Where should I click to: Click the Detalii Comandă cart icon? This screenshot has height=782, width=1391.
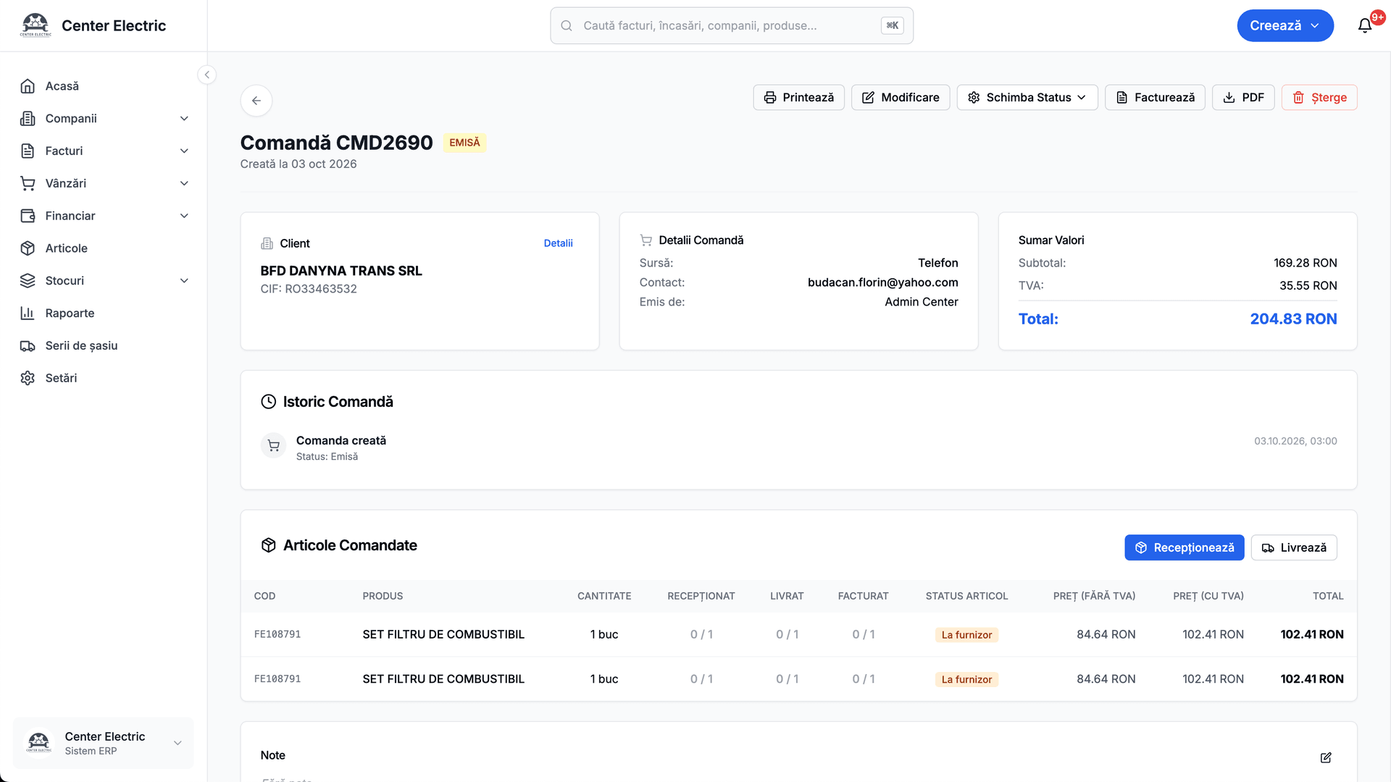(646, 240)
